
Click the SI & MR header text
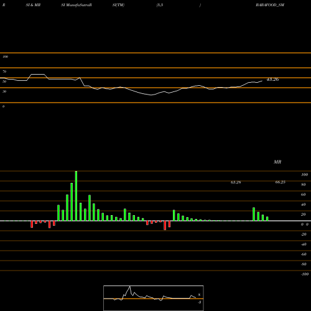[33, 5]
